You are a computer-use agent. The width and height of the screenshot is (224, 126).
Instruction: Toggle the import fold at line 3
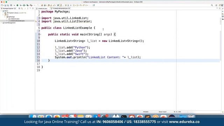[x=41, y=18]
